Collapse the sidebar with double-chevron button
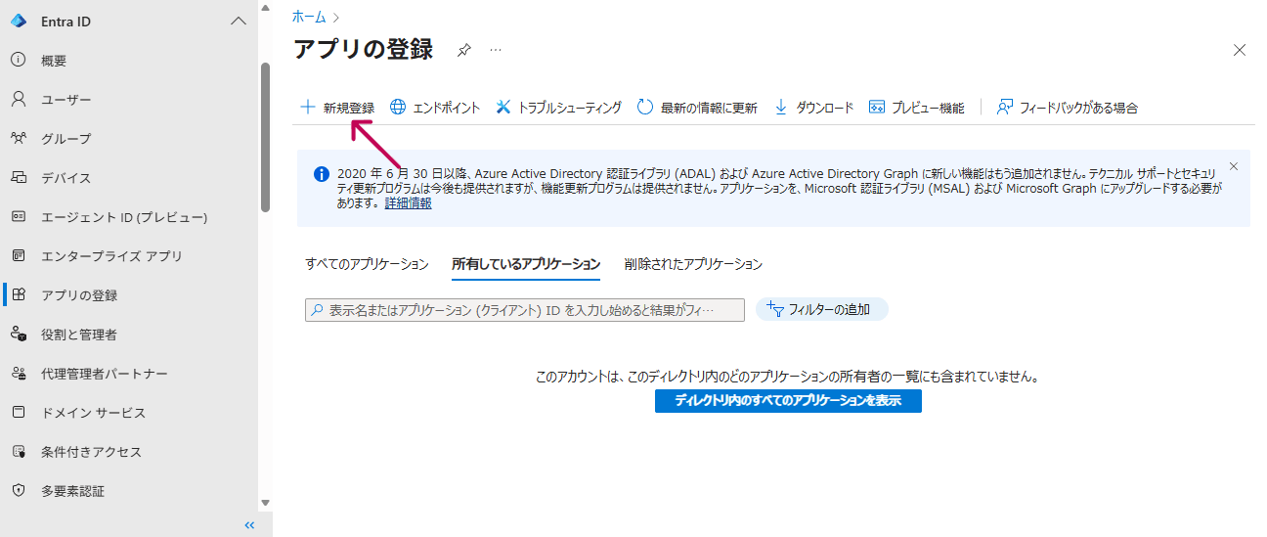This screenshot has height=537, width=1267. (x=249, y=525)
